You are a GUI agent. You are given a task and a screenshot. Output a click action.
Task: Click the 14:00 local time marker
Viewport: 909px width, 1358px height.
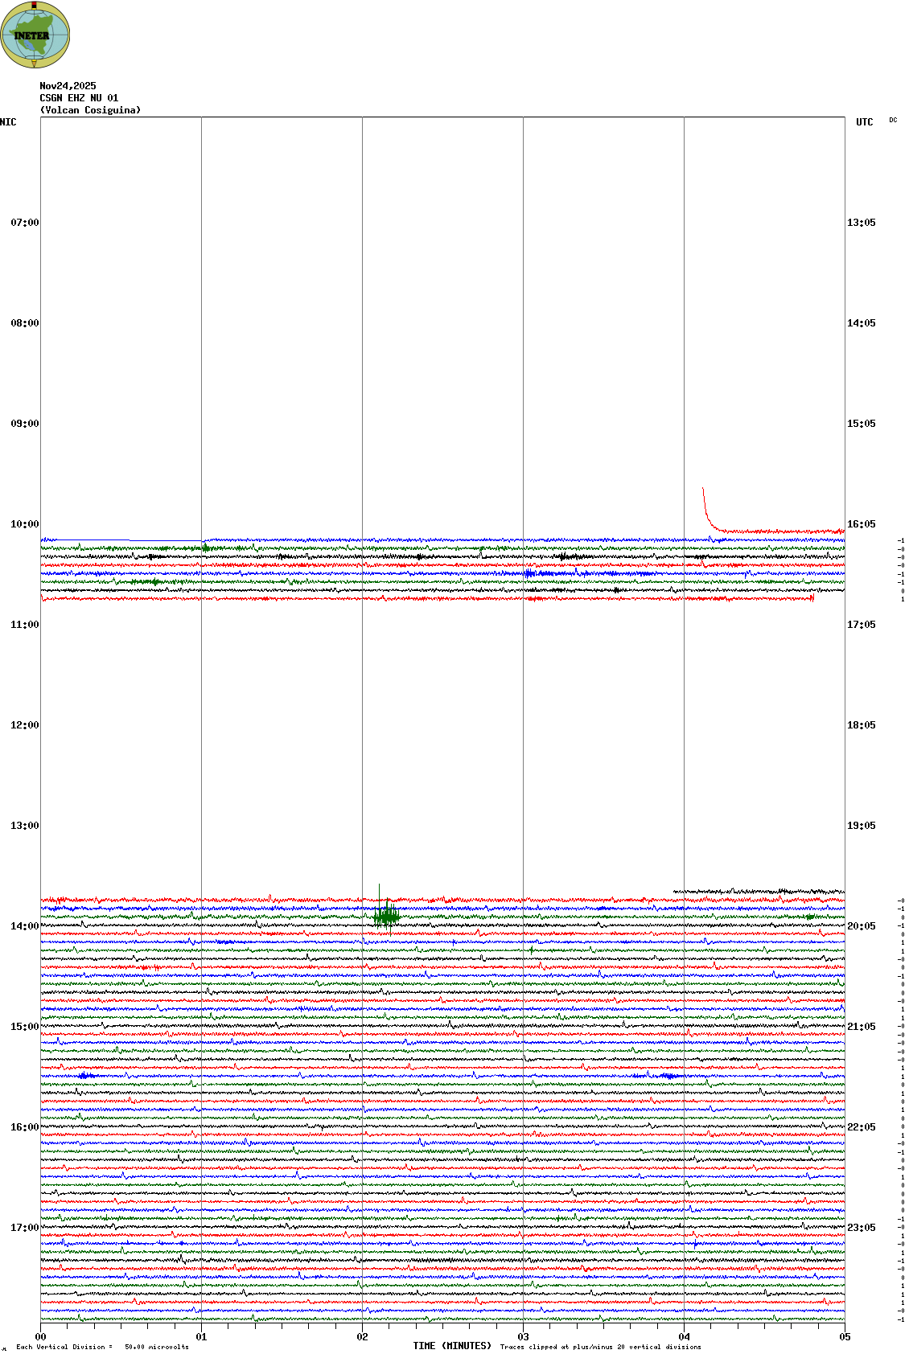[x=24, y=926]
